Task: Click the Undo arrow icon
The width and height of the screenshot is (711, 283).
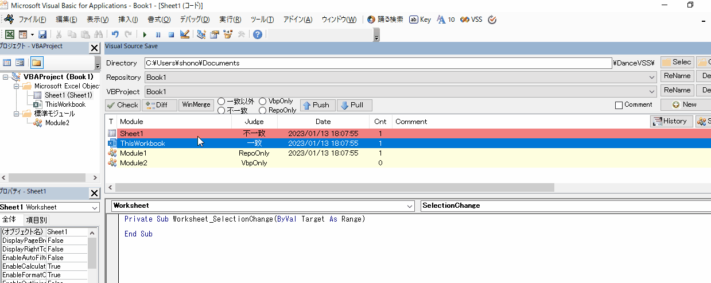Action: tap(115, 34)
